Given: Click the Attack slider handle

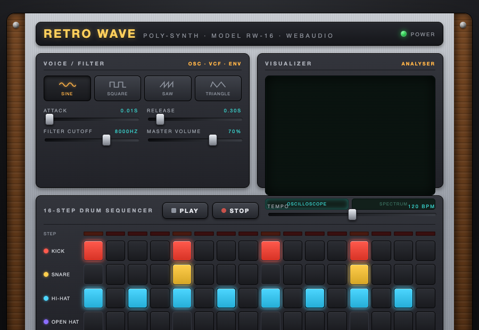Looking at the screenshot, I should (x=49, y=119).
